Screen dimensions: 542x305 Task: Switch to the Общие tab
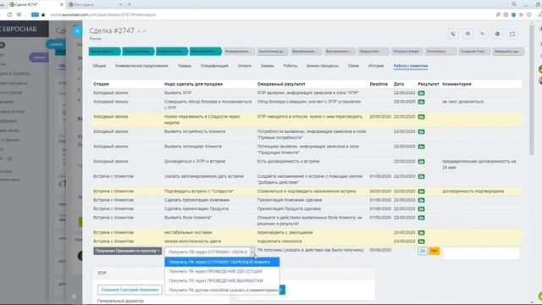99,66
